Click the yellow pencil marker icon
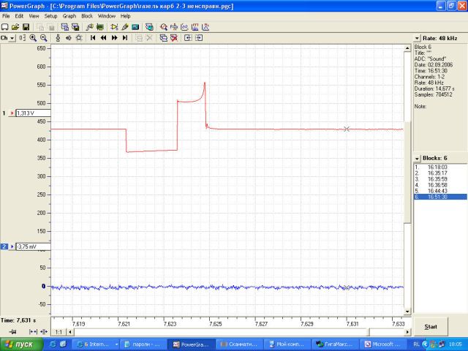The image size is (468, 351). (x=125, y=27)
